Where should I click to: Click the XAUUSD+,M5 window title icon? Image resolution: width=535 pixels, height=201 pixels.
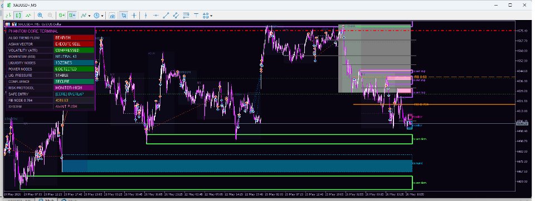[x=9, y=5]
